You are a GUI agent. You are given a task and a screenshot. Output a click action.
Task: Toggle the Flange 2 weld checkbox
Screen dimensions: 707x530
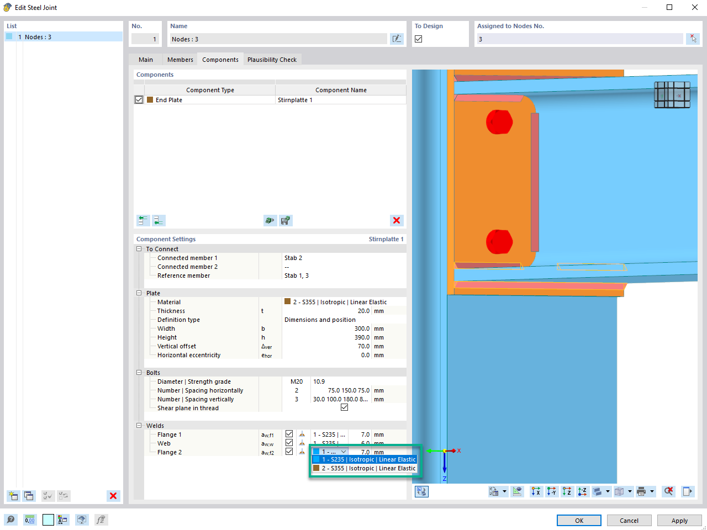[289, 452]
